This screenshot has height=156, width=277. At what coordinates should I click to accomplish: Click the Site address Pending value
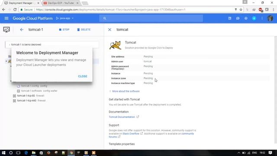(148, 57)
